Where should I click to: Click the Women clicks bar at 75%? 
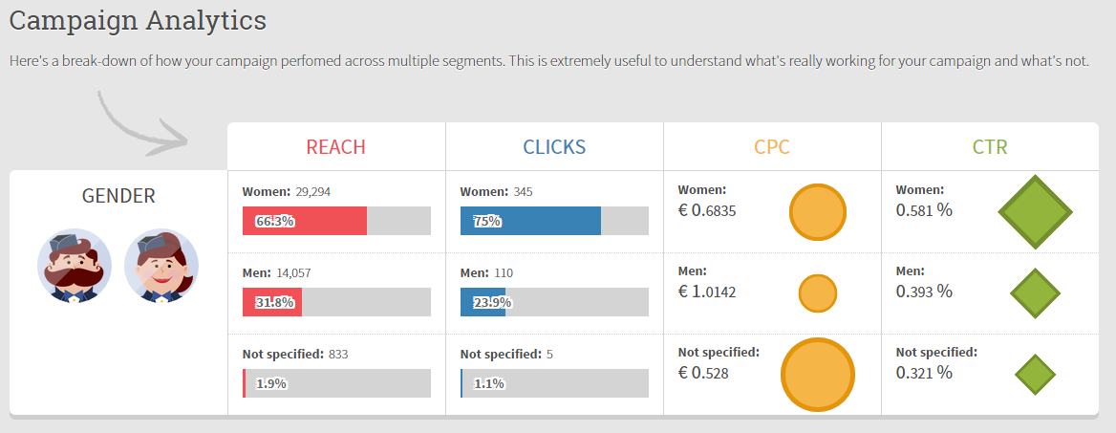(554, 221)
